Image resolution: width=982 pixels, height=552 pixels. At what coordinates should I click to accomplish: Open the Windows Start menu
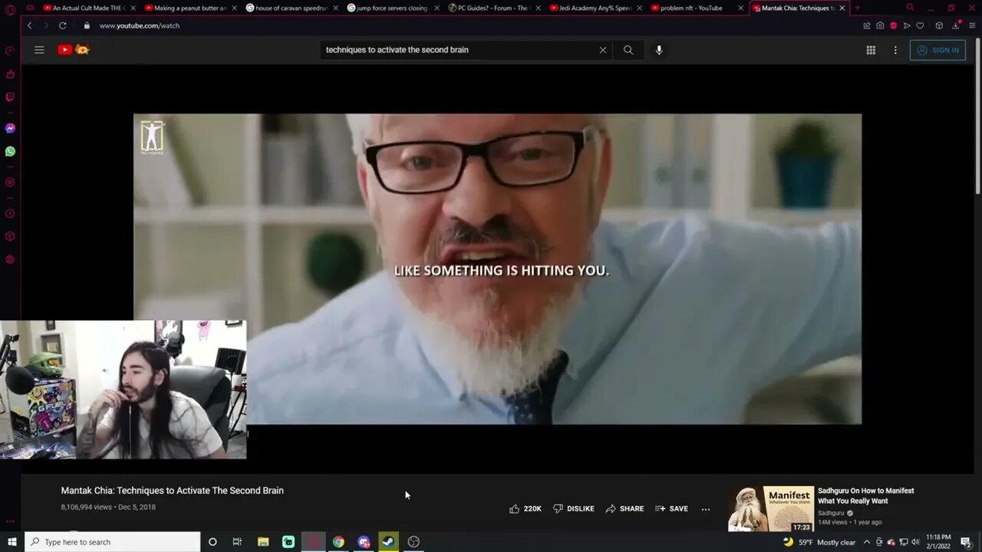pos(12,542)
